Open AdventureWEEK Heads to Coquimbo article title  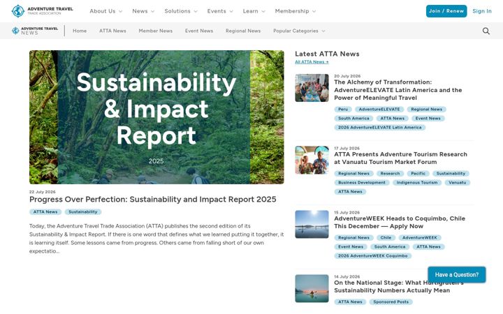tap(400, 223)
